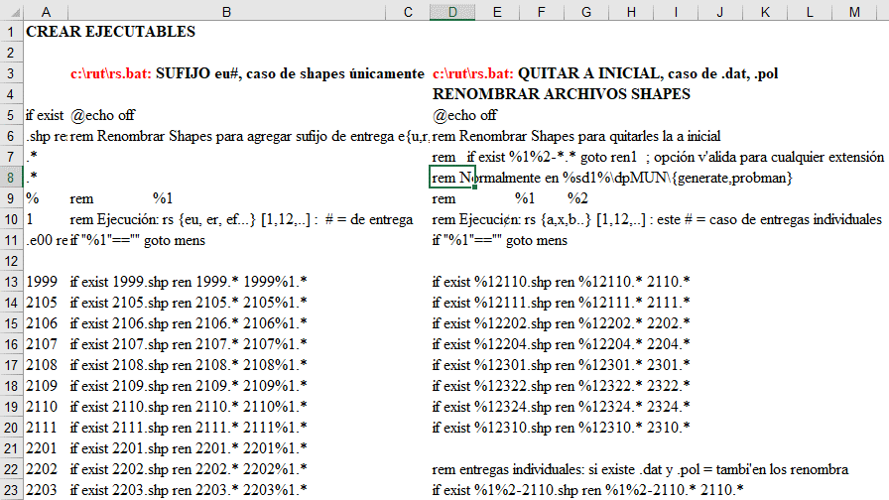Viewport: 889px width, 500px height.
Task: Select column A header
Action: (x=46, y=12)
